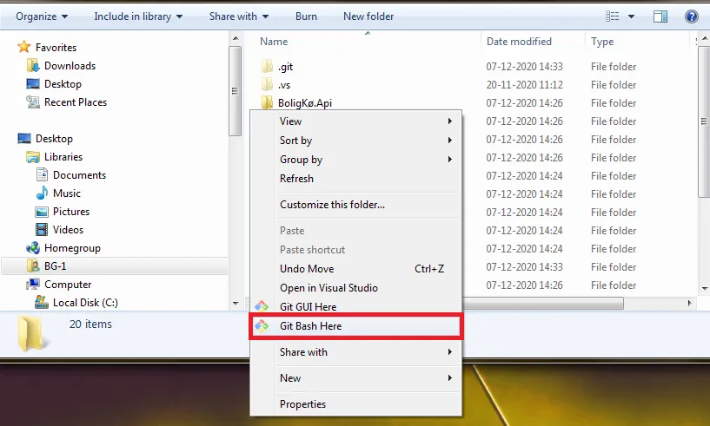Click navigation pane scroll up arrow
The height and width of the screenshot is (426, 710).
coord(236,38)
